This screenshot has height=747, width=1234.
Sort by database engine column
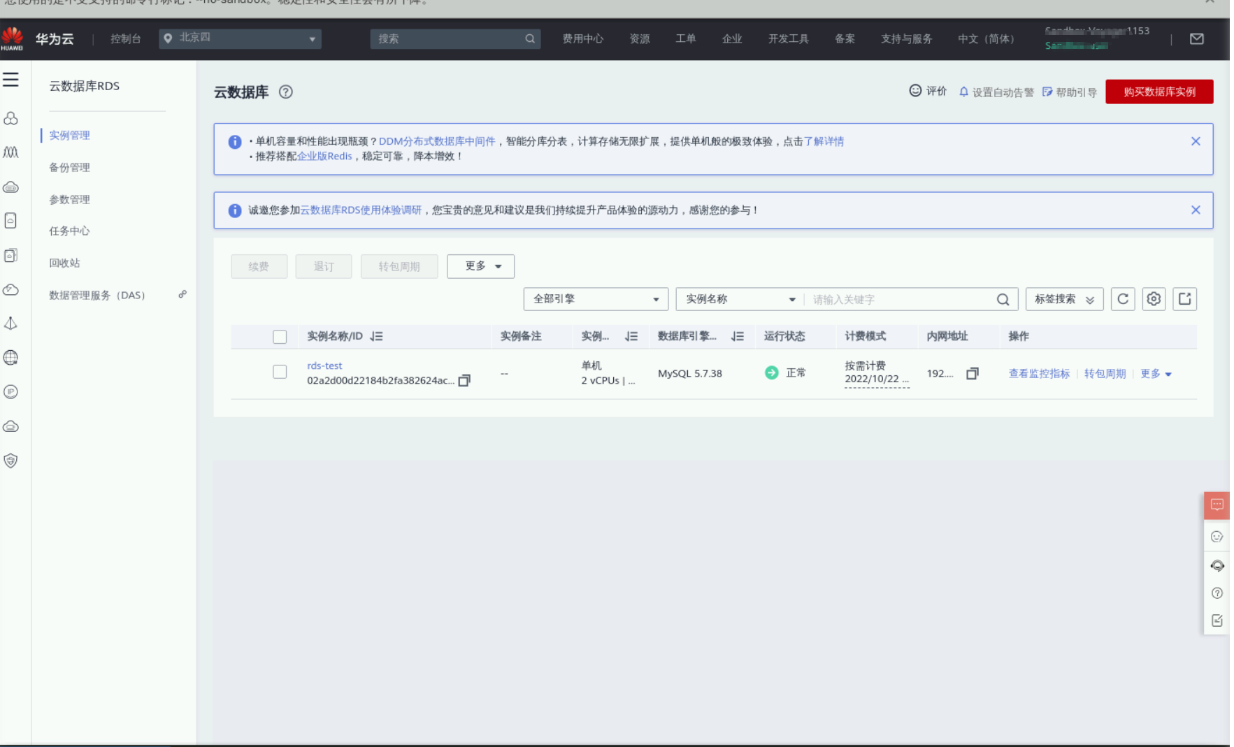[738, 336]
